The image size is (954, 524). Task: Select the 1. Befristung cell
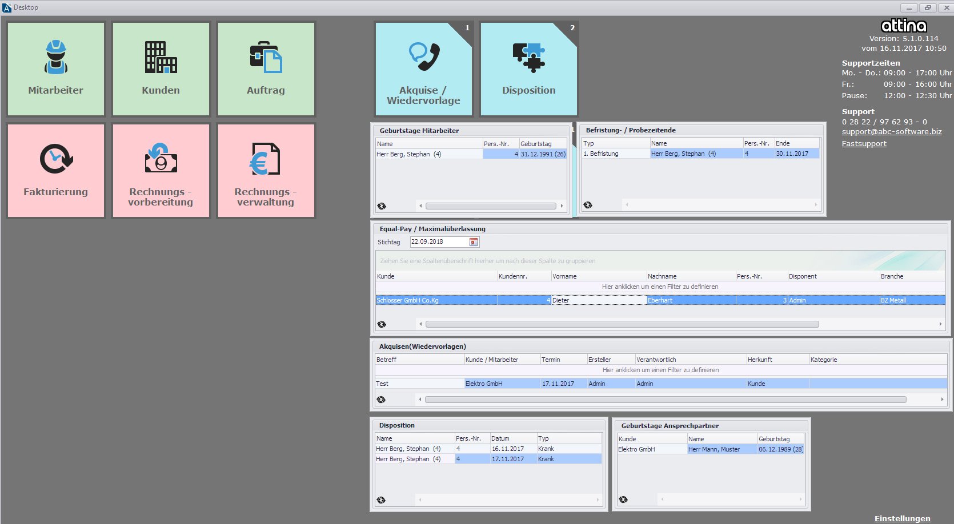(616, 154)
